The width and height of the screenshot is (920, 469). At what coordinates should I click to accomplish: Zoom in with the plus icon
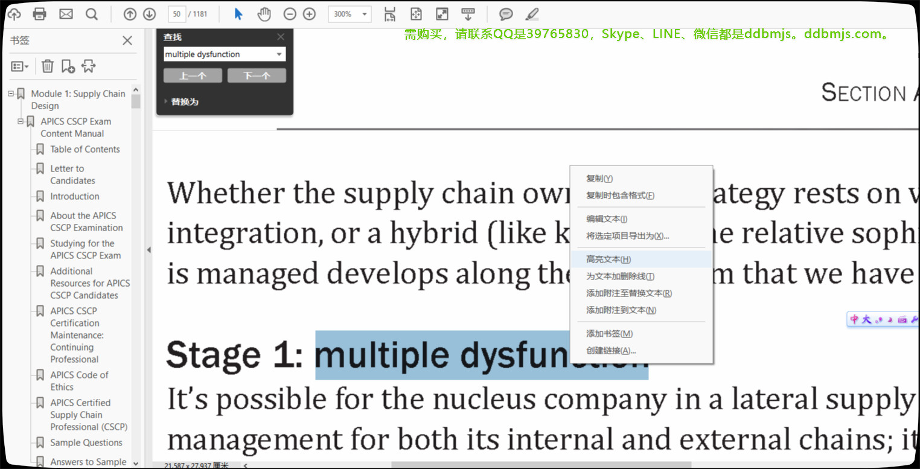click(309, 14)
